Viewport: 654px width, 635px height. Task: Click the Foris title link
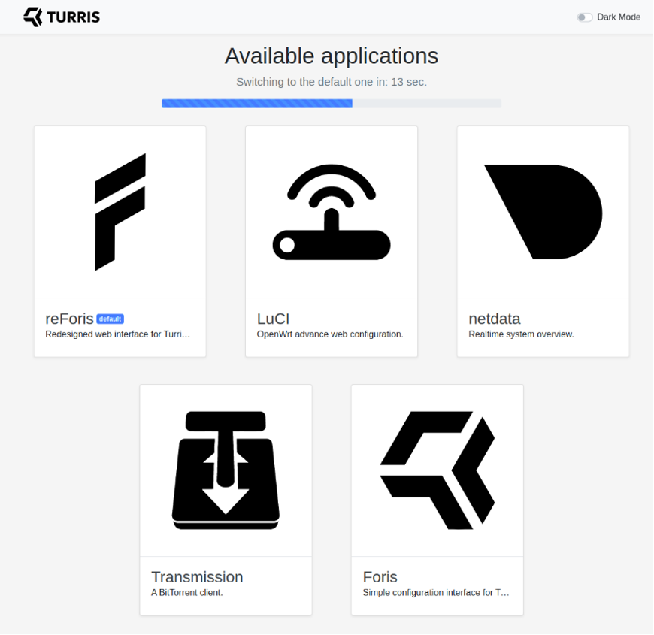380,577
